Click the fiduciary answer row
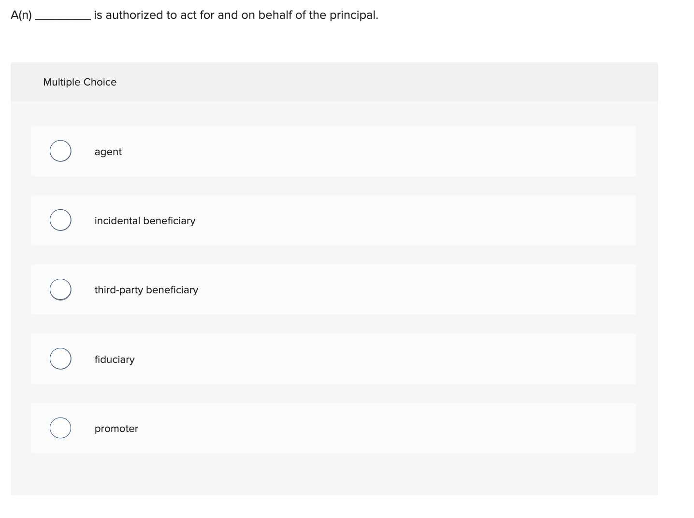The width and height of the screenshot is (694, 518). pos(333,359)
